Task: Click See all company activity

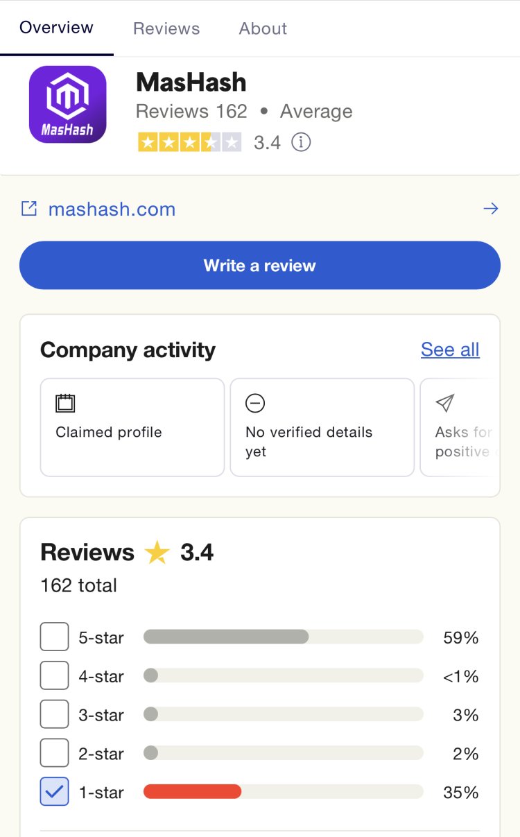Action: tap(449, 350)
